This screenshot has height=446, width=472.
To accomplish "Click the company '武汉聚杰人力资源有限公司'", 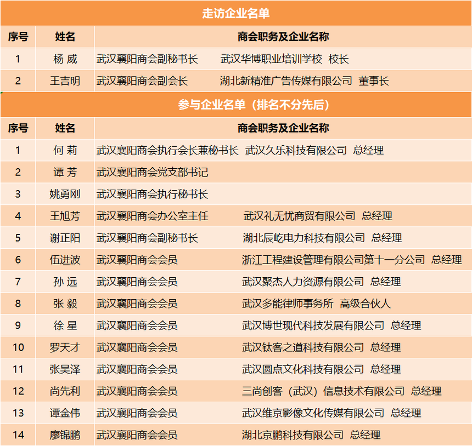I will 303,282.
